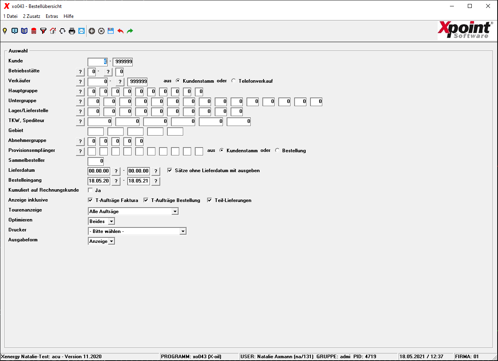Viewport: 498px width, 361px height.
Task: Select Bestellung radio button
Action: tap(277, 150)
